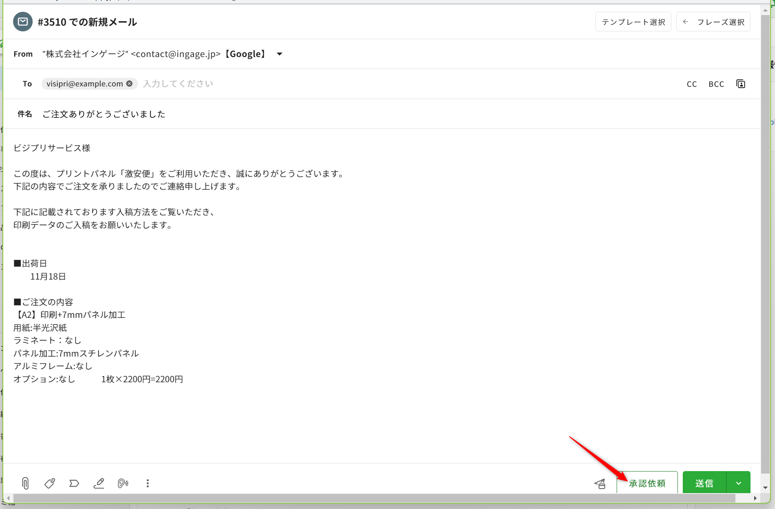The image size is (775, 509).
Task: Open テンプレート選択 template picker
Action: (633, 22)
